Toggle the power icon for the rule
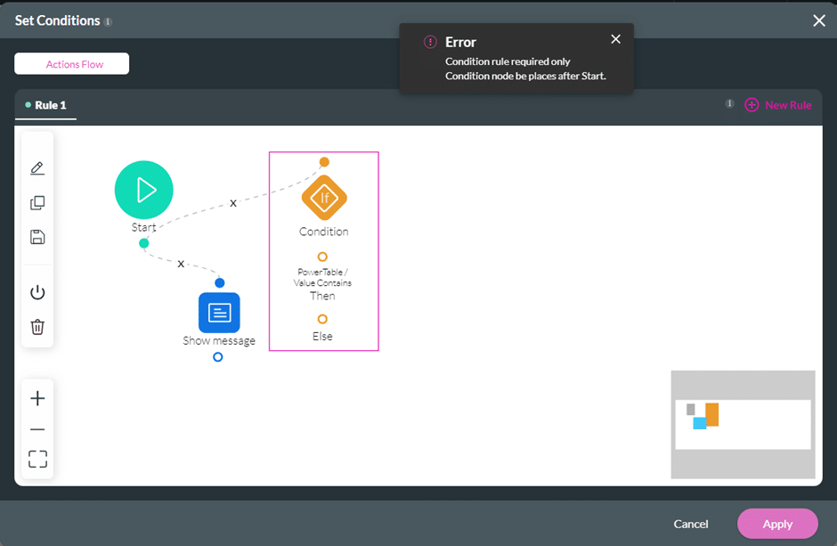837x546 pixels. click(37, 292)
